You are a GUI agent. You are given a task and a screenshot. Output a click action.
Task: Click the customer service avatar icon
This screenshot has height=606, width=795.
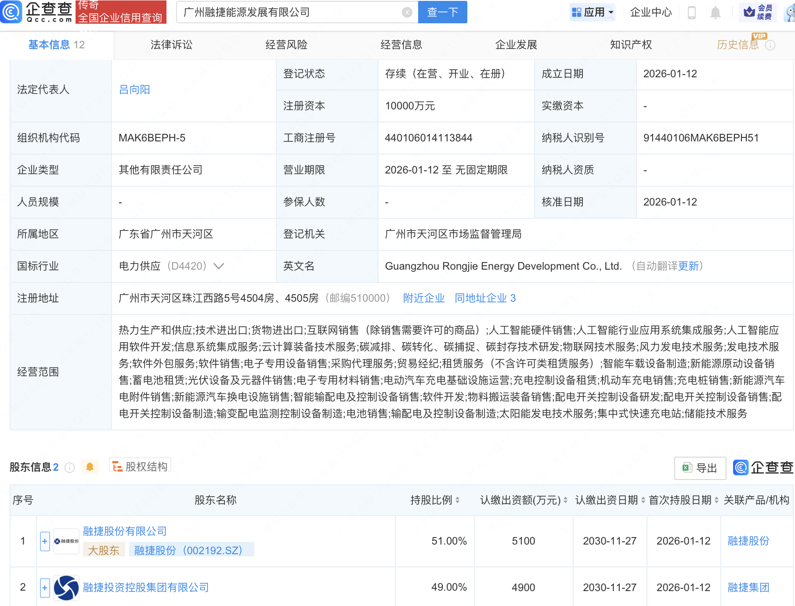coord(788,13)
